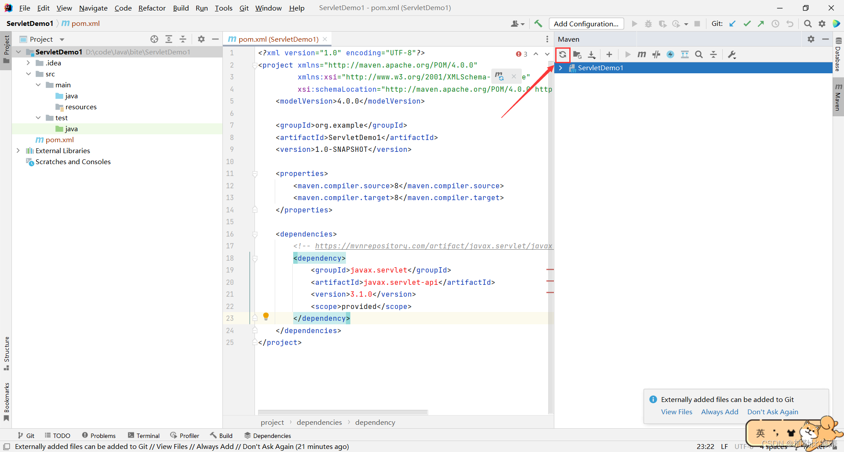The height and width of the screenshot is (452, 844).
Task: Download sources in the Maven panel
Action: click(x=591, y=54)
